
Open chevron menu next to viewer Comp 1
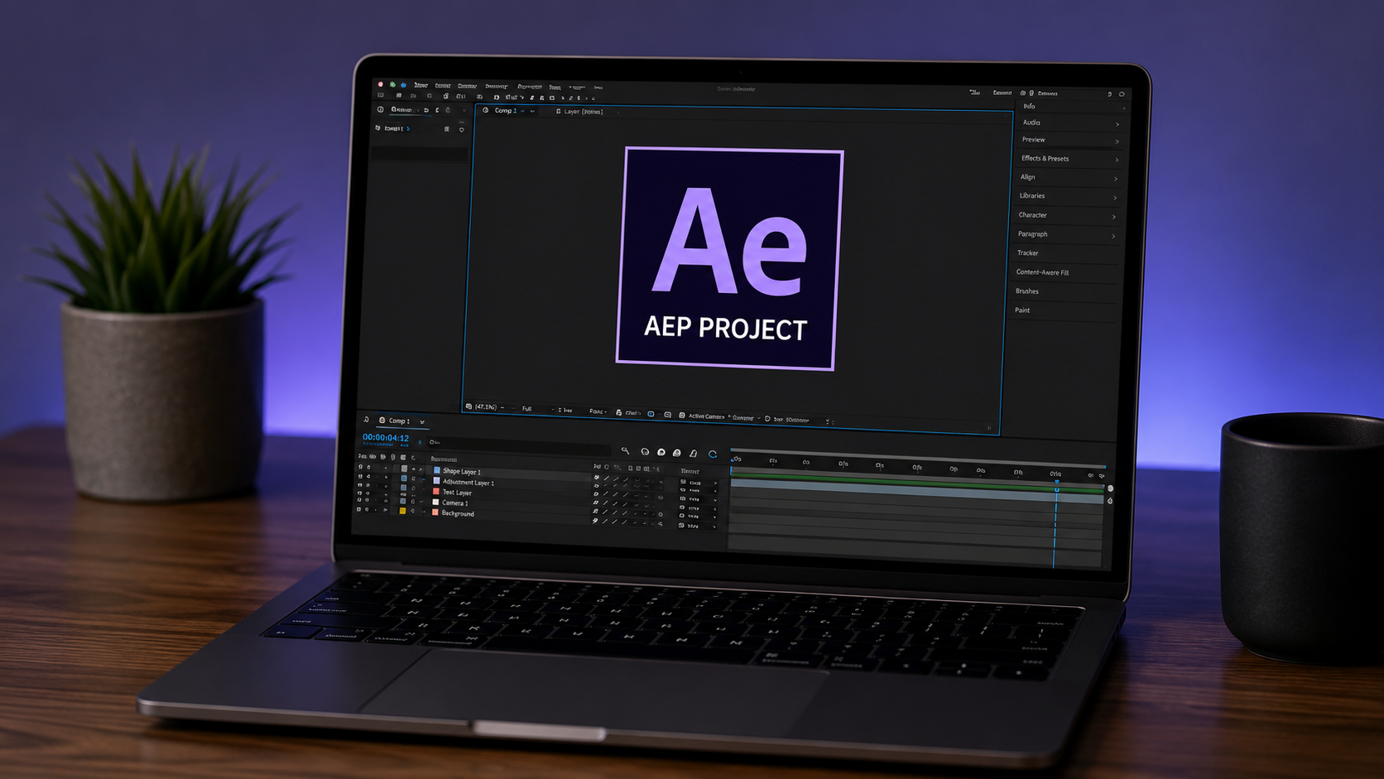coord(532,111)
